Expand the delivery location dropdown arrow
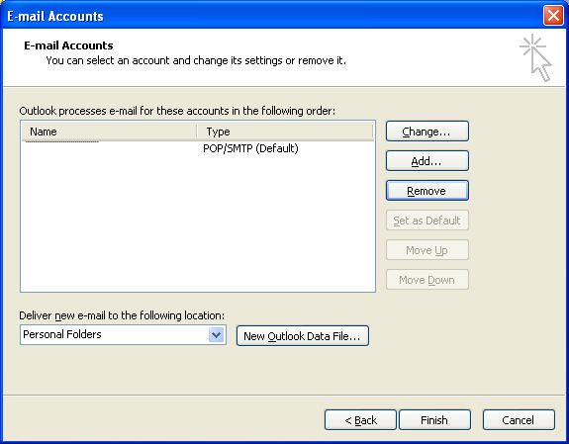The height and width of the screenshot is (444, 569). pos(217,334)
